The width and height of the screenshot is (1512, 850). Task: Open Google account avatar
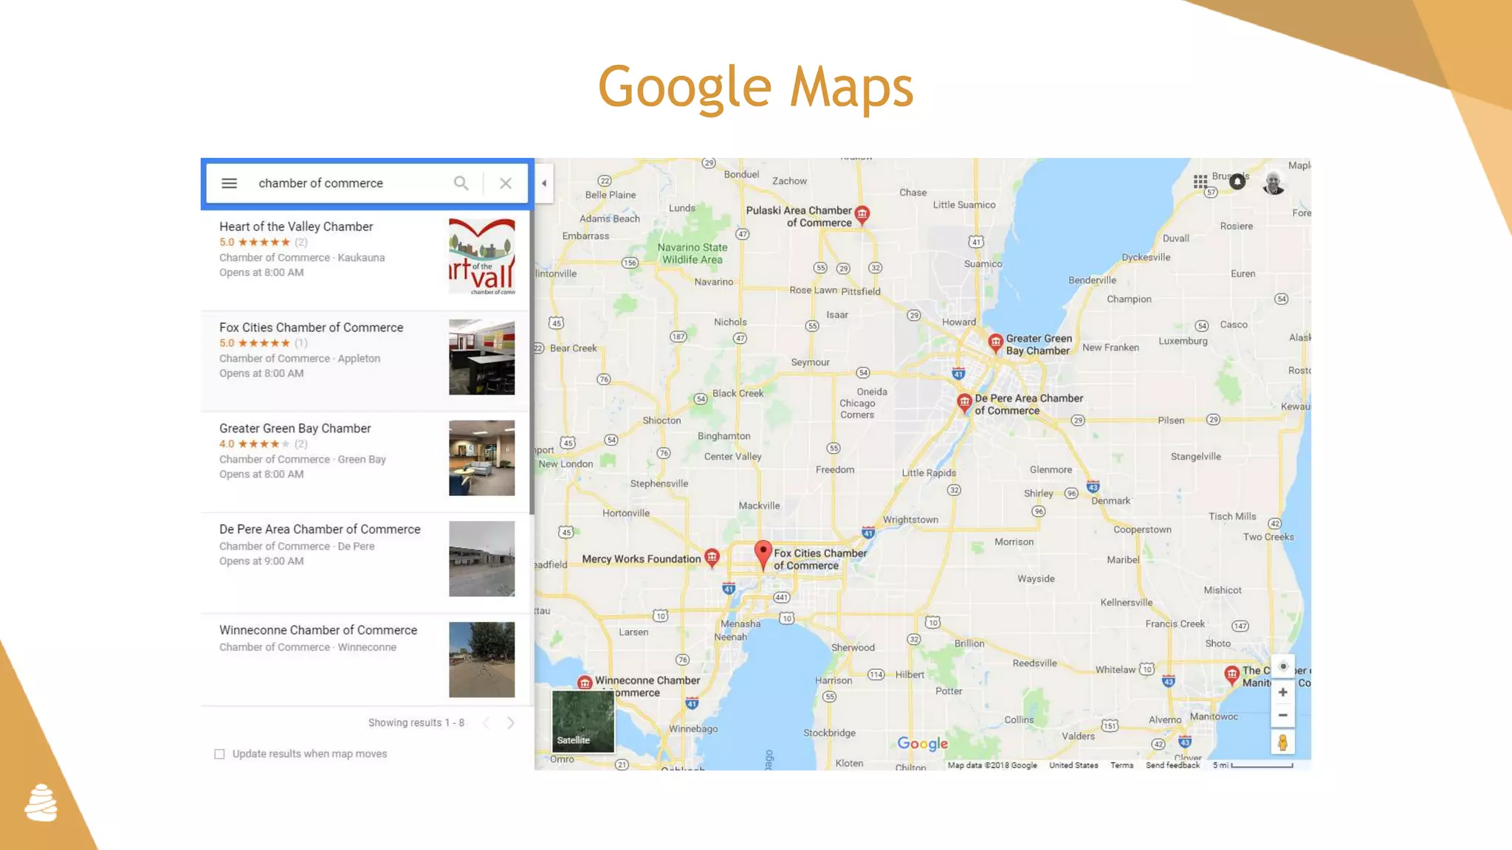[1274, 182]
